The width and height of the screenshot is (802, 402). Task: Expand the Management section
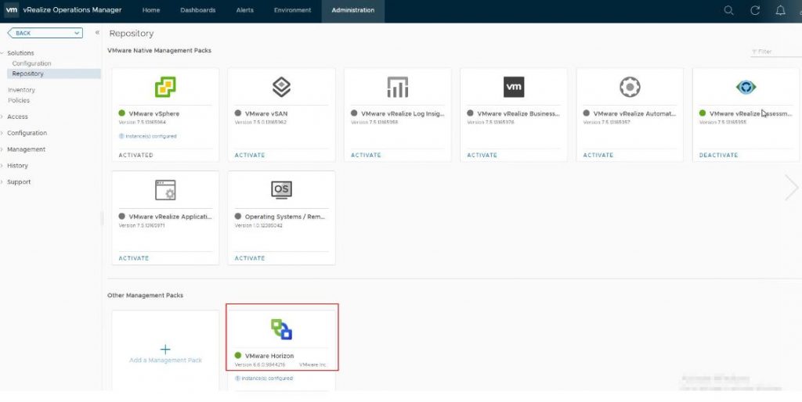[x=2, y=149]
